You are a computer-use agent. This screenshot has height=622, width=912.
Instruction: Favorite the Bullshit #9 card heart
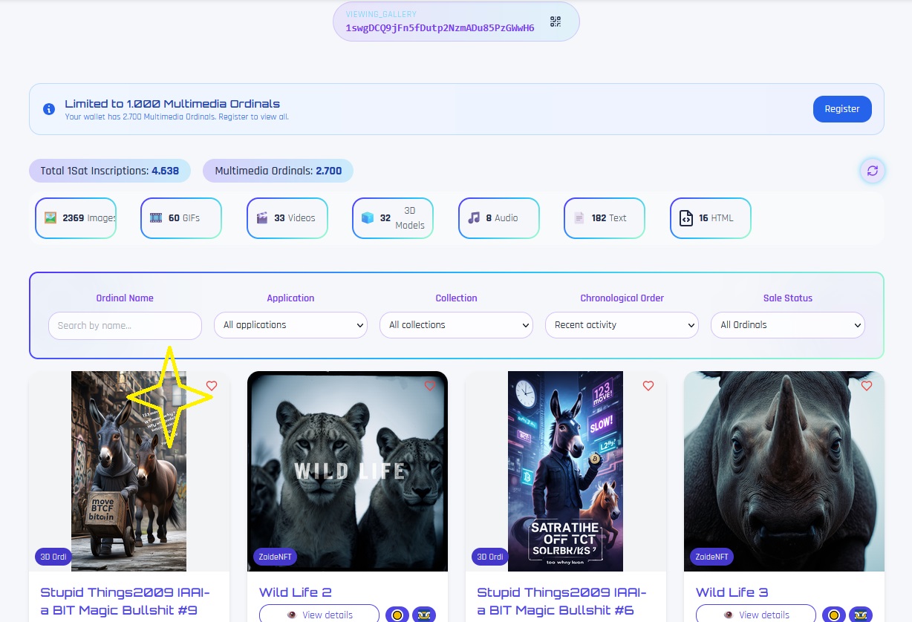click(x=212, y=386)
